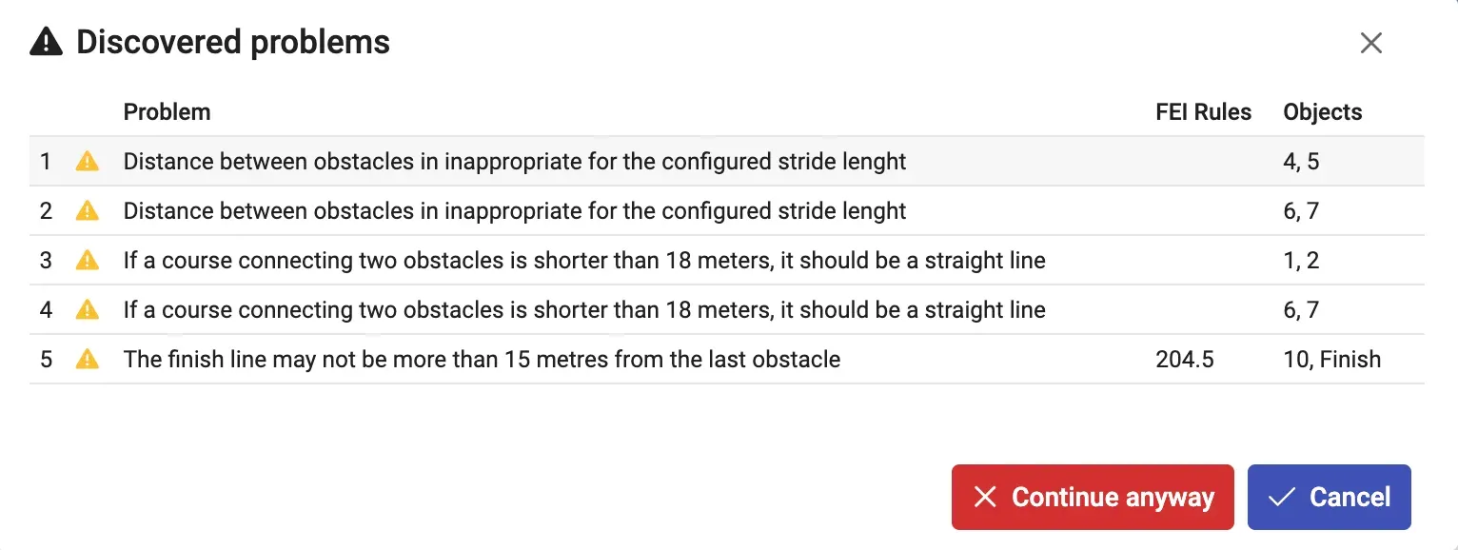Screen dimensions: 1458x550
Task: Select the straight line problem in row 4
Action: point(727,310)
